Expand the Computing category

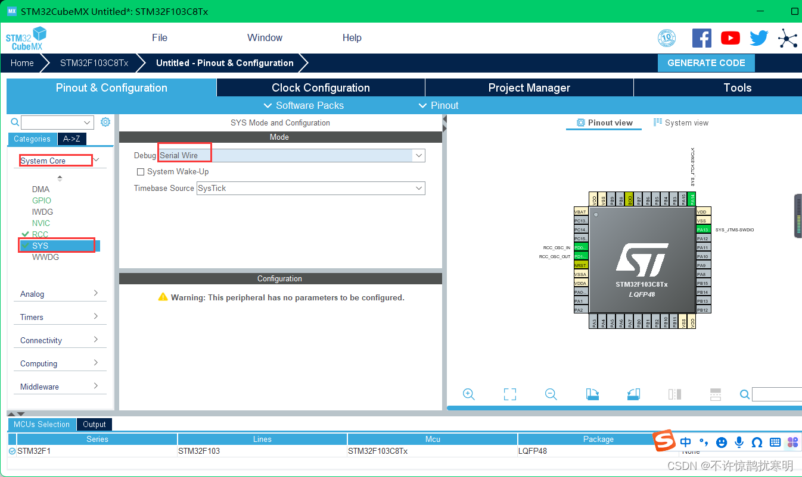(60, 363)
